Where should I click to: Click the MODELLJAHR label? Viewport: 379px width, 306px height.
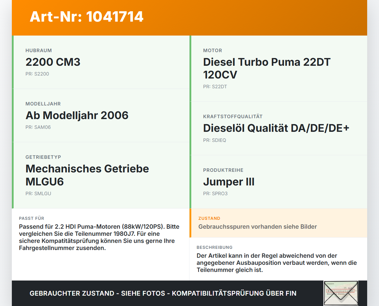pos(43,104)
